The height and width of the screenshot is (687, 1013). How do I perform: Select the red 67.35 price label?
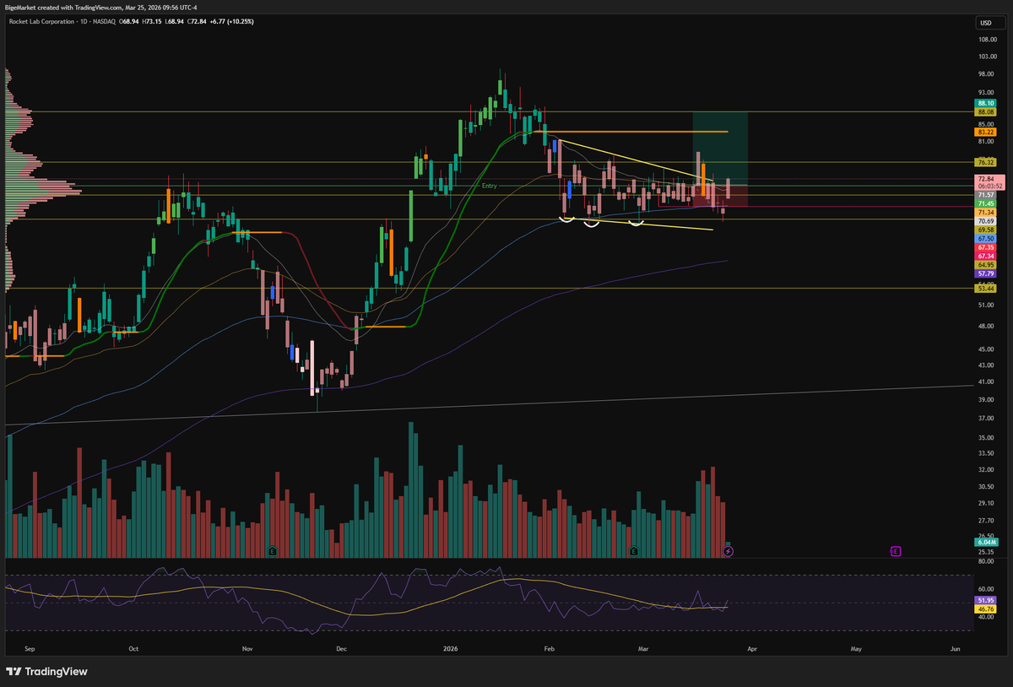pos(985,247)
